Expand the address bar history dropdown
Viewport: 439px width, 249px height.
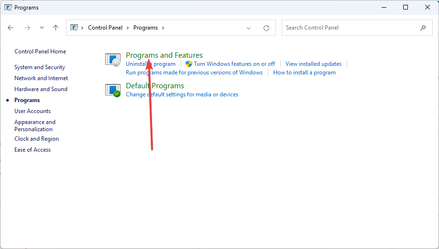(x=248, y=28)
